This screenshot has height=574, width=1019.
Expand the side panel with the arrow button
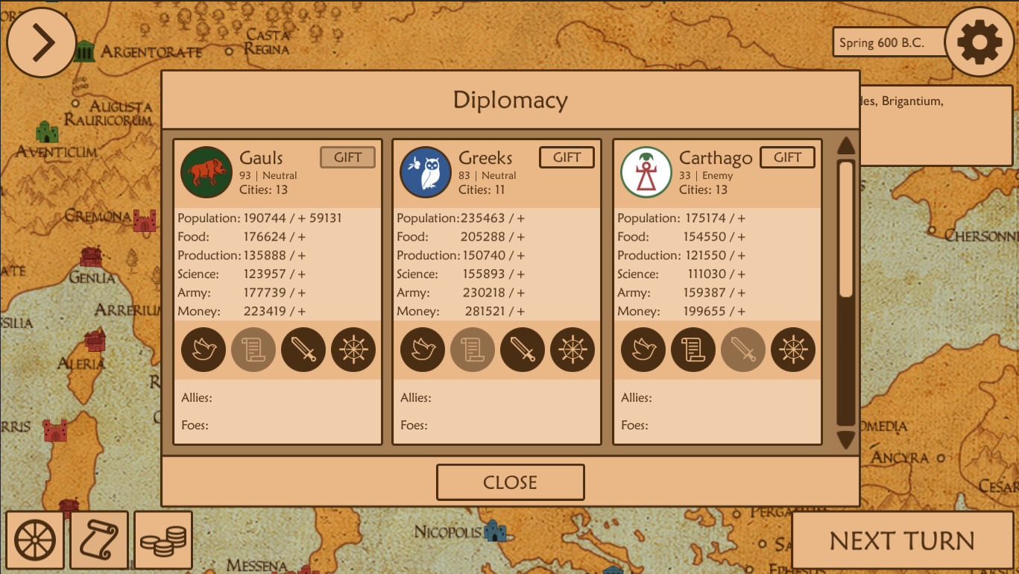(x=41, y=42)
